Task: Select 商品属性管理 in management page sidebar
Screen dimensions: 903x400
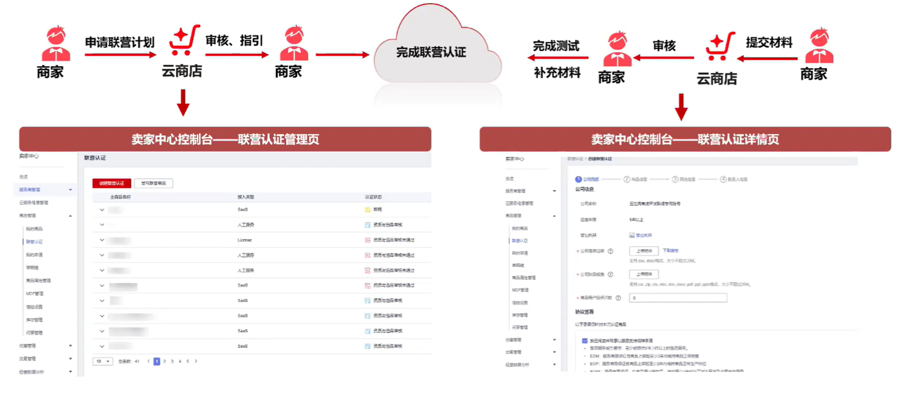Action: click(38, 281)
